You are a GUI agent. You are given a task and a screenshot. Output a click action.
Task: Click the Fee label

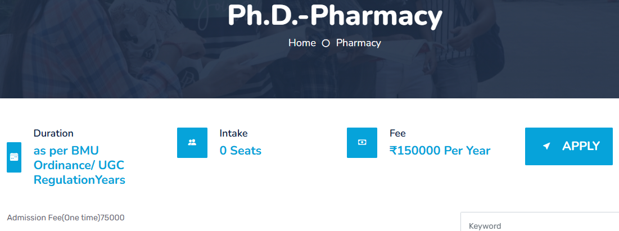397,133
